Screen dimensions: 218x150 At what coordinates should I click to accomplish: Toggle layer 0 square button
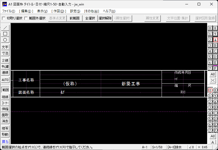(210, 28)
